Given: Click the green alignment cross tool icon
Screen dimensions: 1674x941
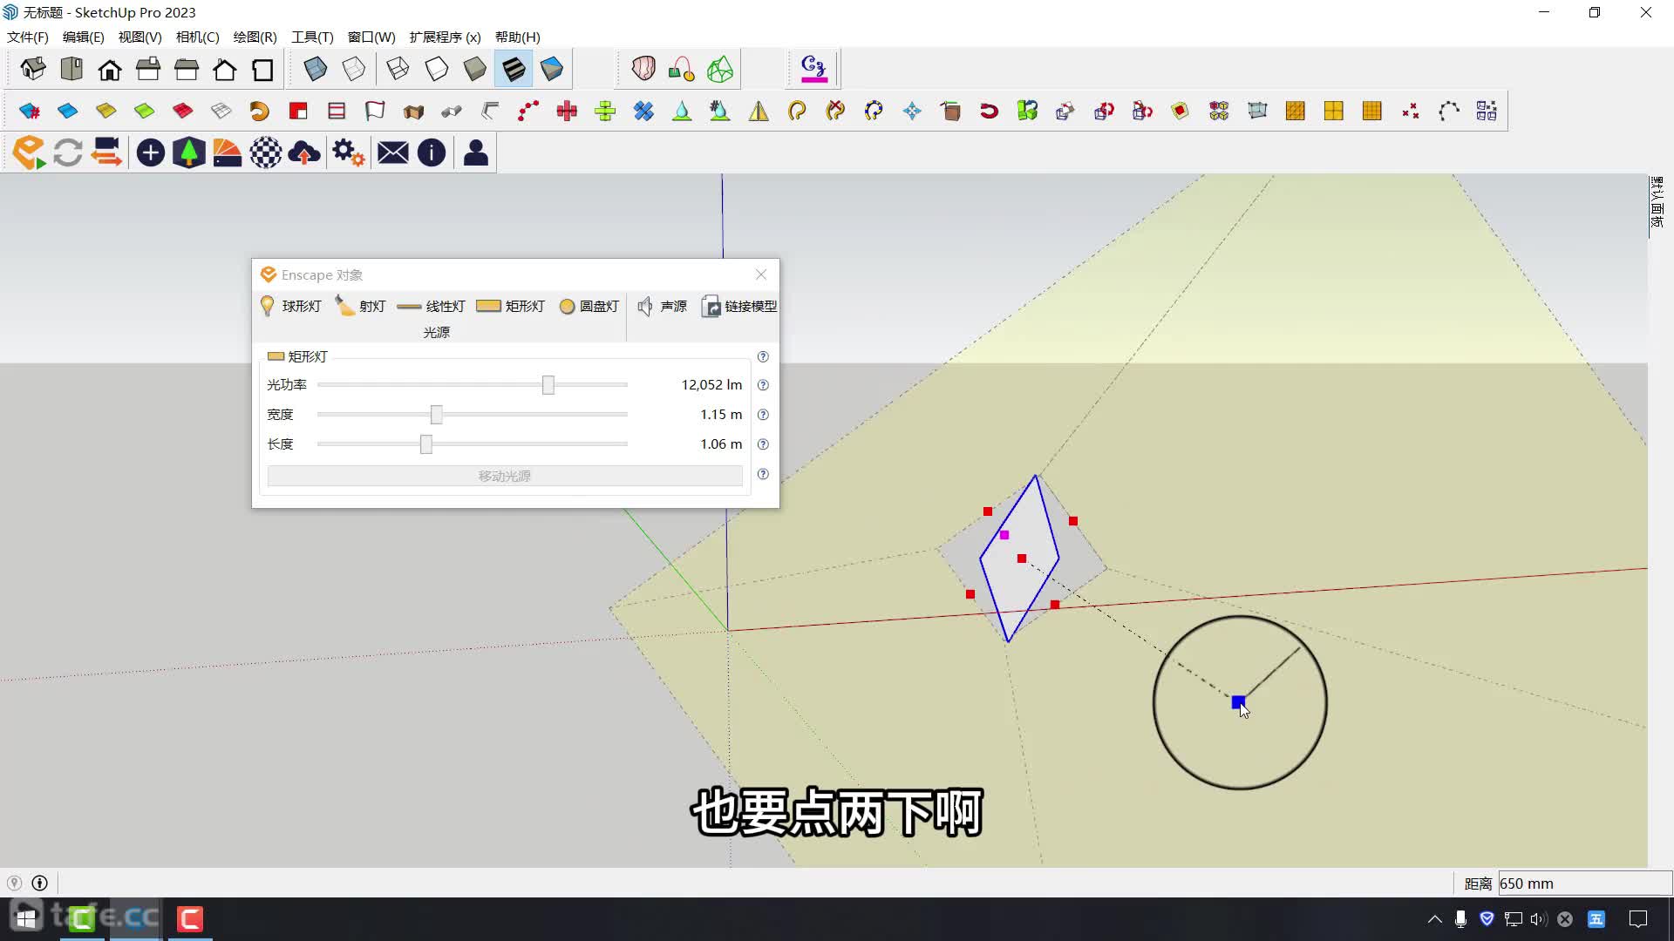Looking at the screenshot, I should pyautogui.click(x=605, y=111).
